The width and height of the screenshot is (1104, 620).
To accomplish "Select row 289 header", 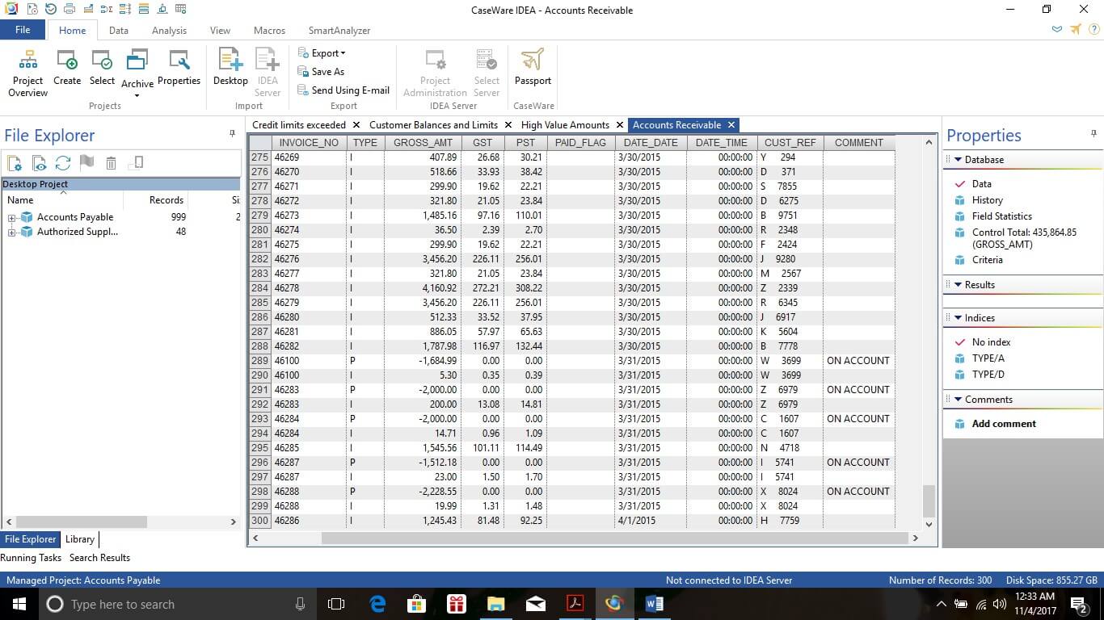I will (259, 361).
